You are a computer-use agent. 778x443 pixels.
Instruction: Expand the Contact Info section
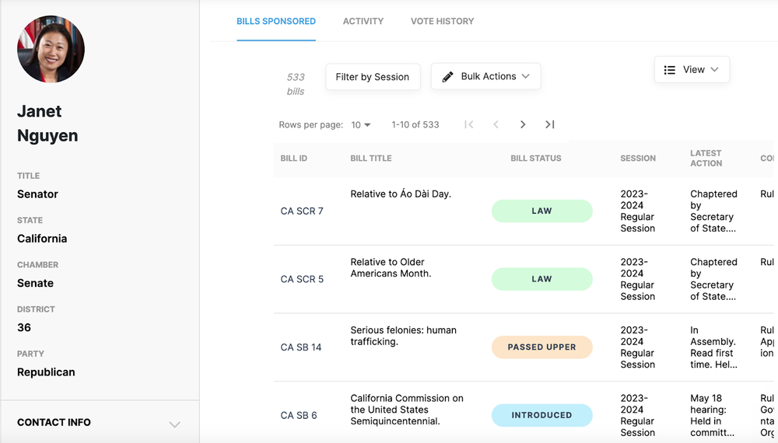click(x=174, y=424)
